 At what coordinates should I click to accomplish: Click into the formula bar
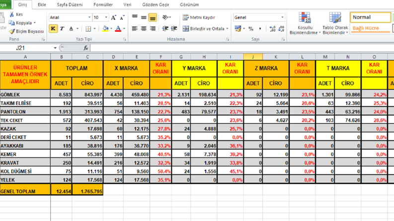[x=242, y=48]
